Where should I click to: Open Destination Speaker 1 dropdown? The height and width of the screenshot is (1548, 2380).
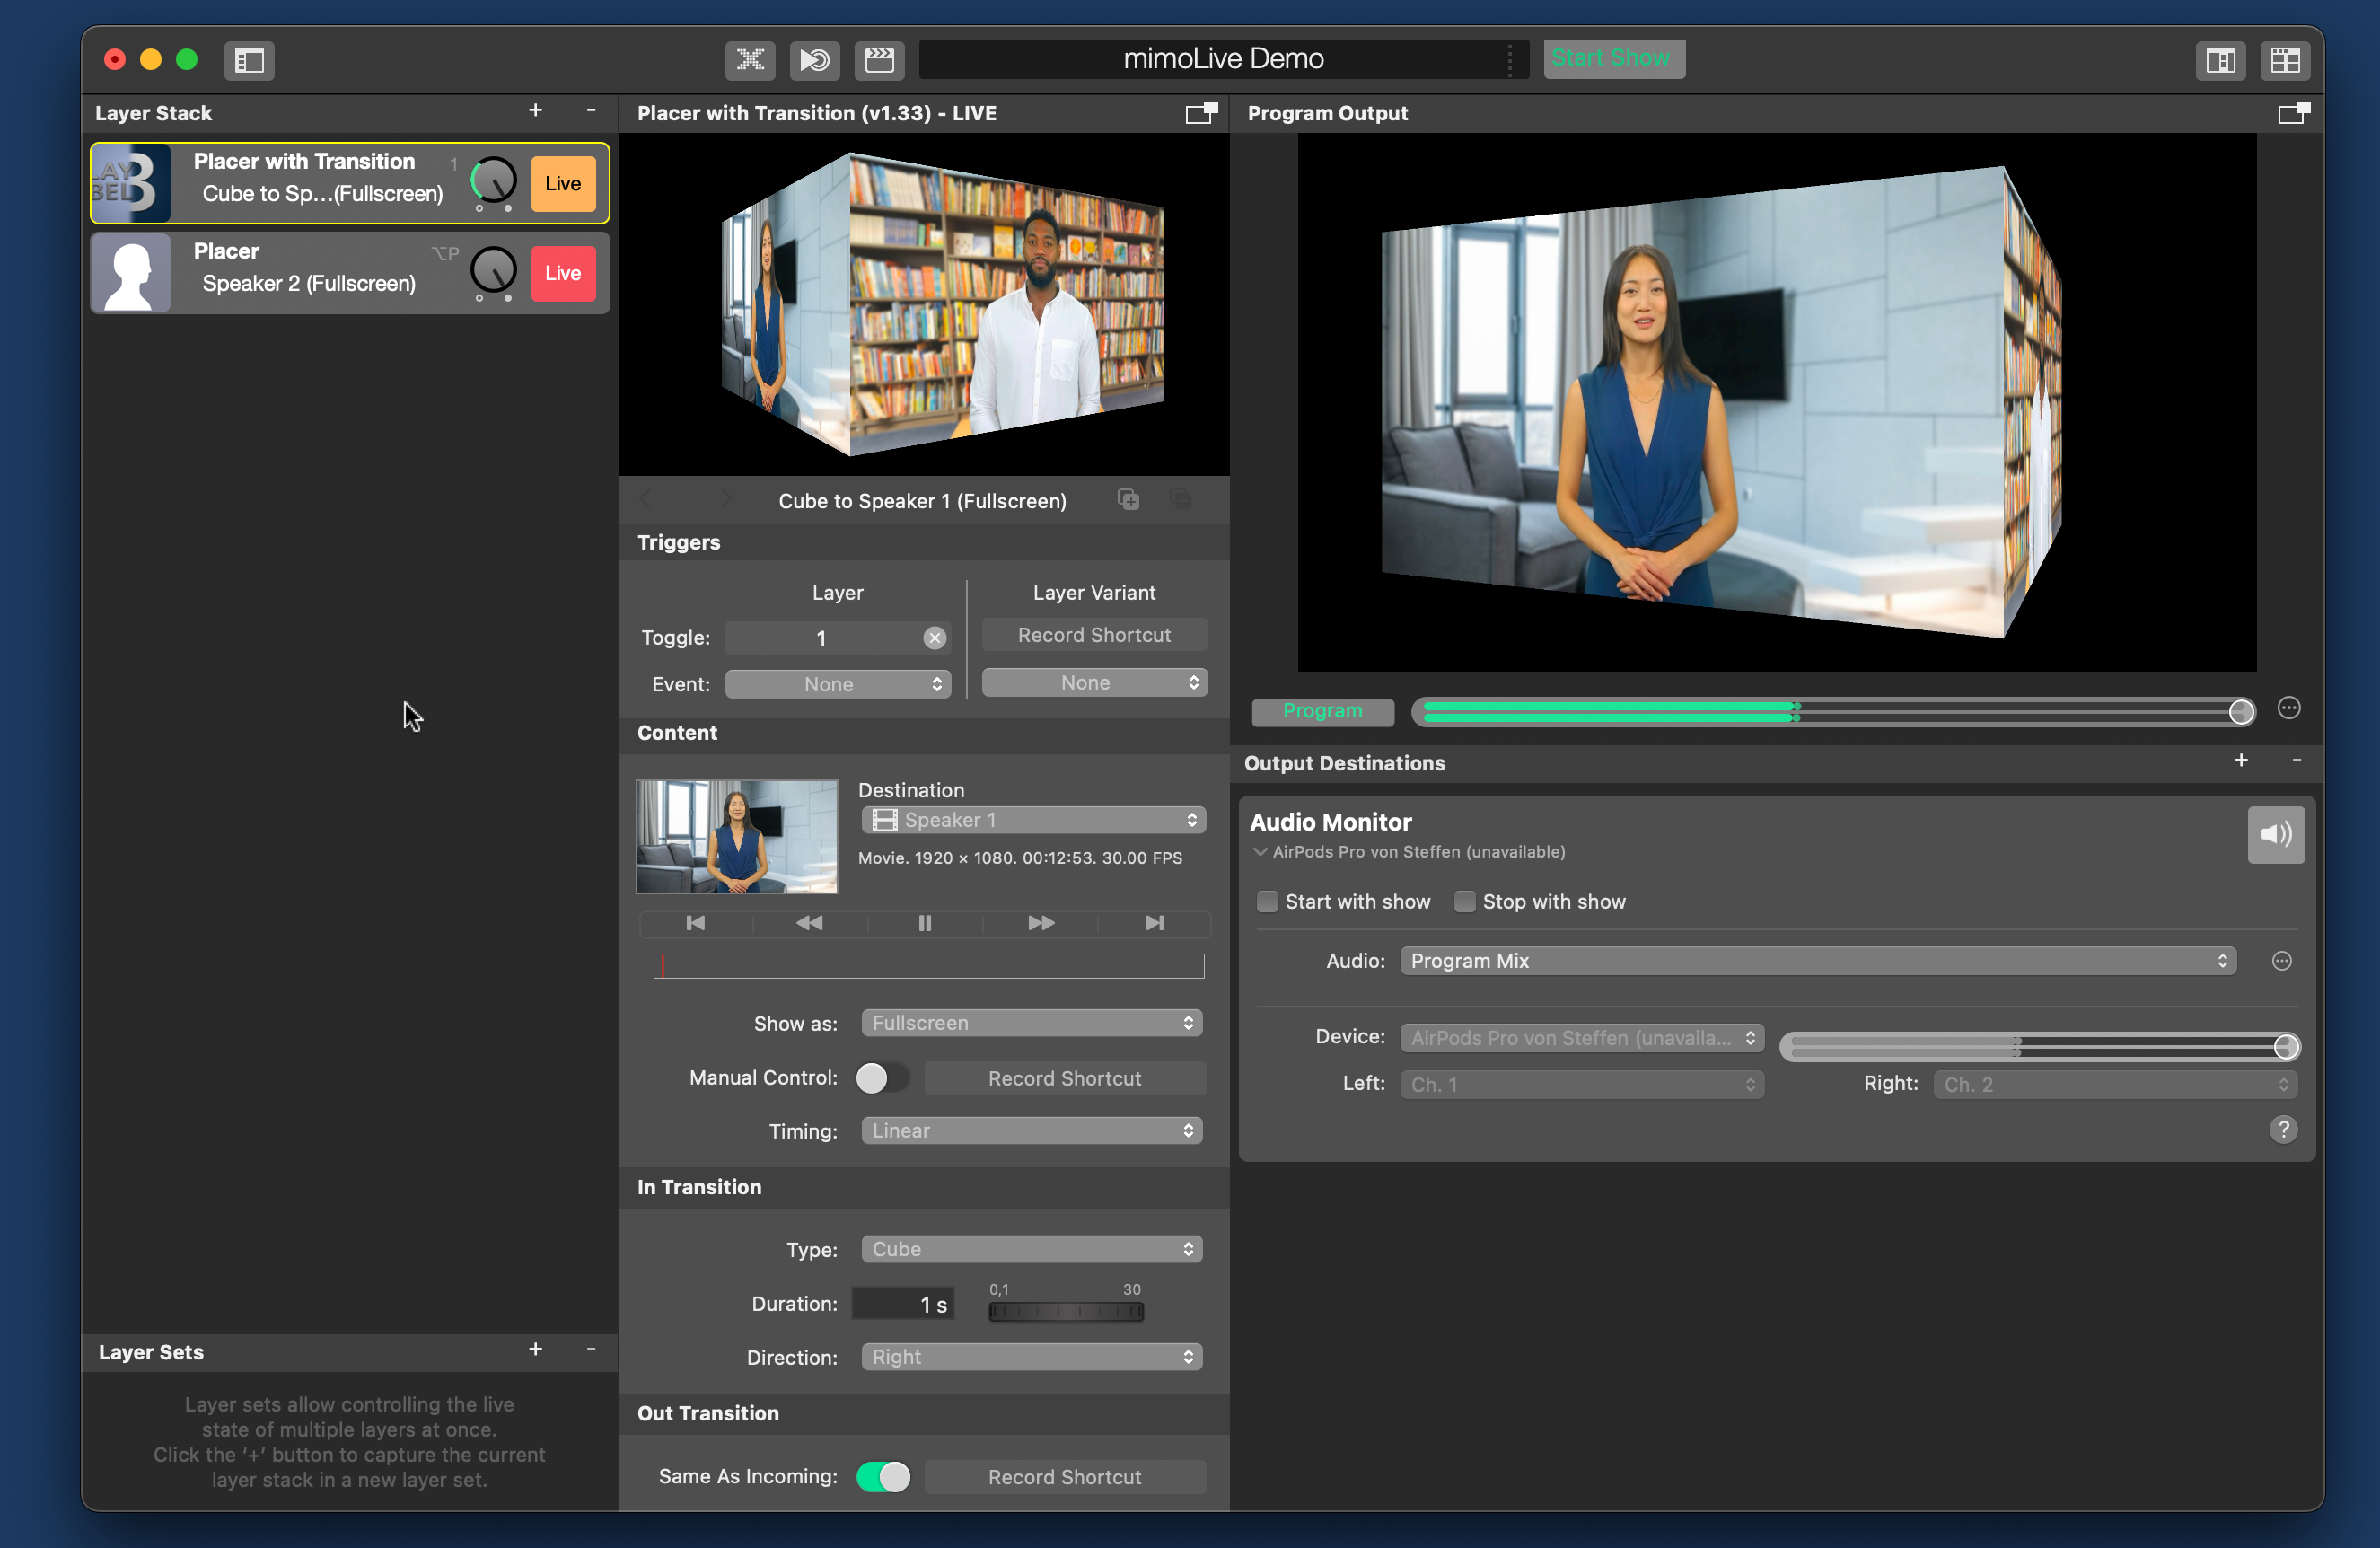click(1033, 820)
